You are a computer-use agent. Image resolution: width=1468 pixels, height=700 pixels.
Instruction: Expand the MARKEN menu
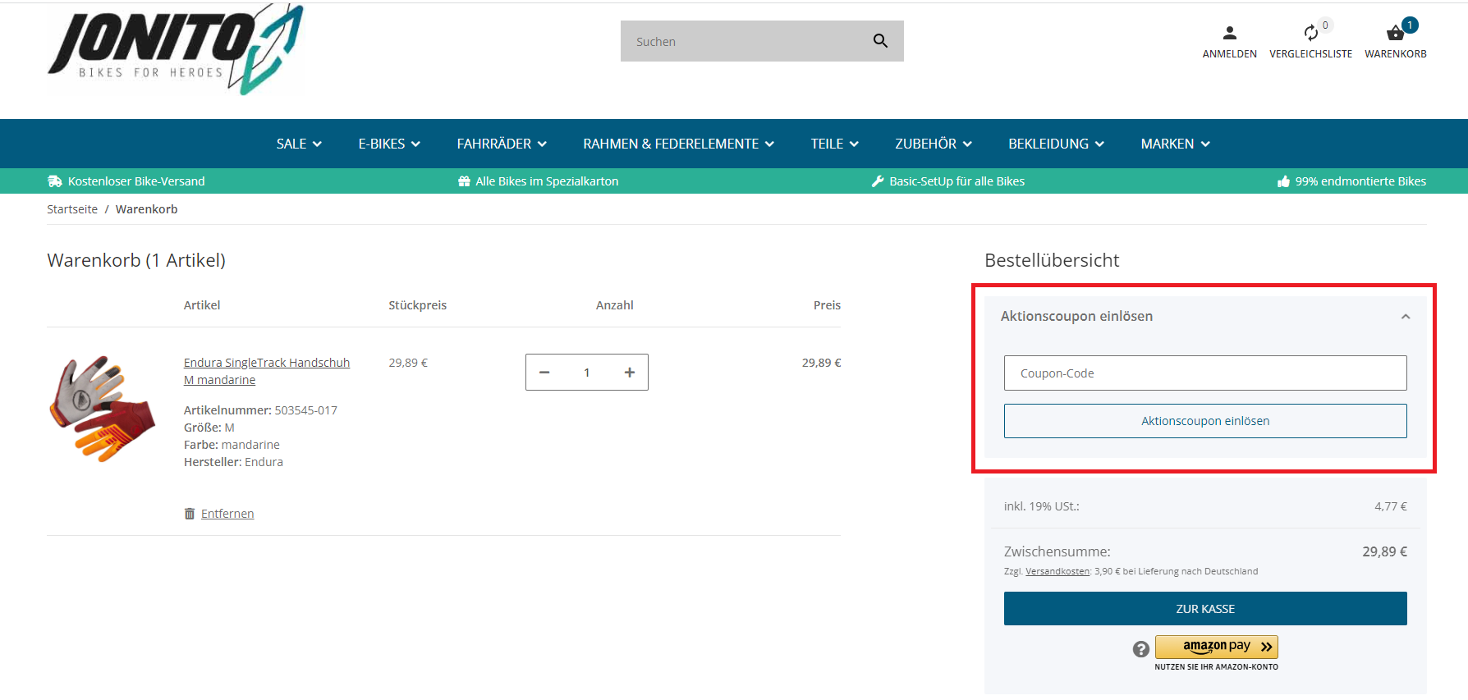tap(1175, 144)
